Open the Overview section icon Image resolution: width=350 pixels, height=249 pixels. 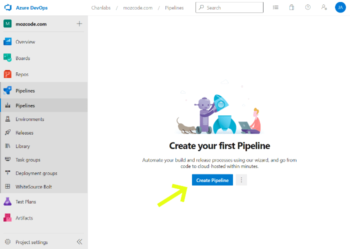point(7,42)
